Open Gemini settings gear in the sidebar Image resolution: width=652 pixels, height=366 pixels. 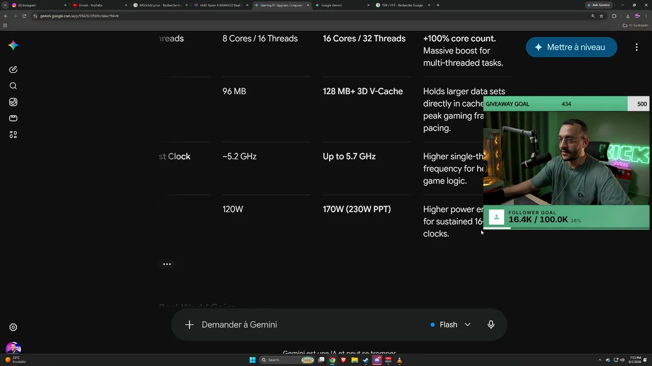point(13,327)
